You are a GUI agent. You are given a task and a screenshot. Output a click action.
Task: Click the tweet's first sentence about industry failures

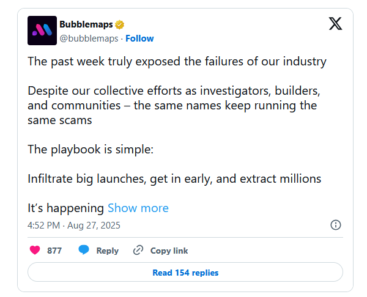click(177, 62)
